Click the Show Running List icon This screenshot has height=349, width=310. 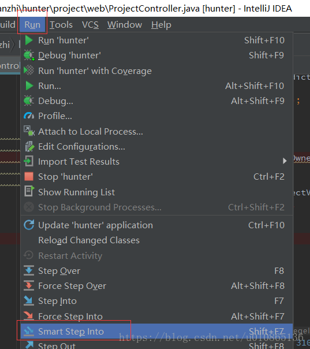pyautogui.click(x=29, y=191)
